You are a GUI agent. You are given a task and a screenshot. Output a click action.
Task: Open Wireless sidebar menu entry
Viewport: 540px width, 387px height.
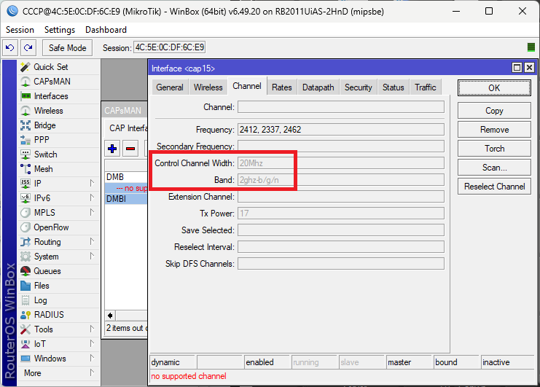pos(58,111)
